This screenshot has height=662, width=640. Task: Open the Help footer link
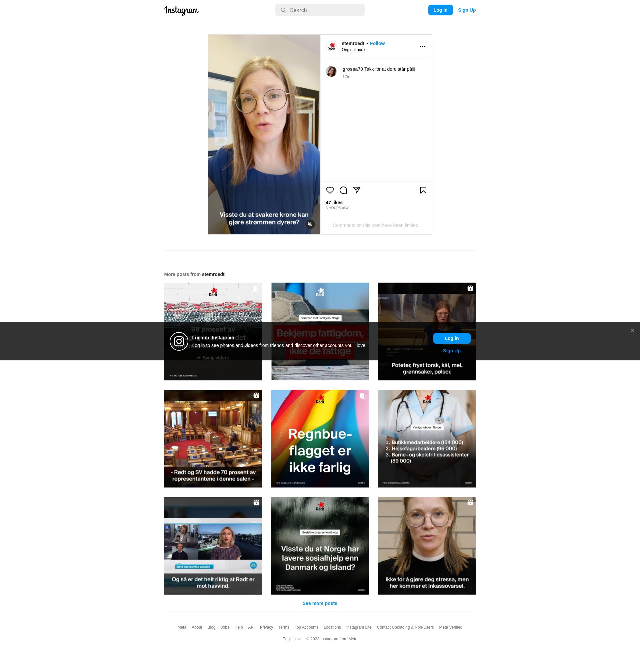pos(239,627)
